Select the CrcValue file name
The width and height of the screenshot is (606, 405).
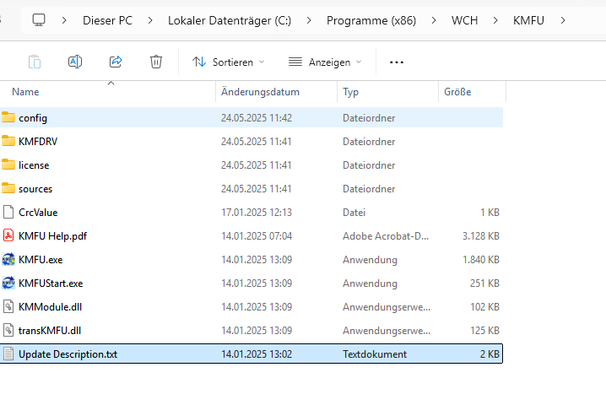38,212
